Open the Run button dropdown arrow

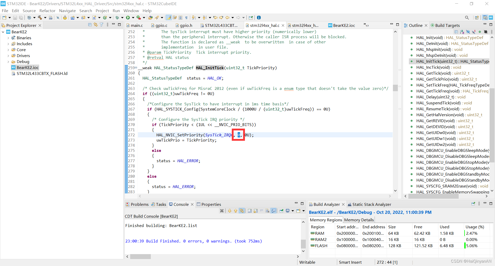point(133,18)
